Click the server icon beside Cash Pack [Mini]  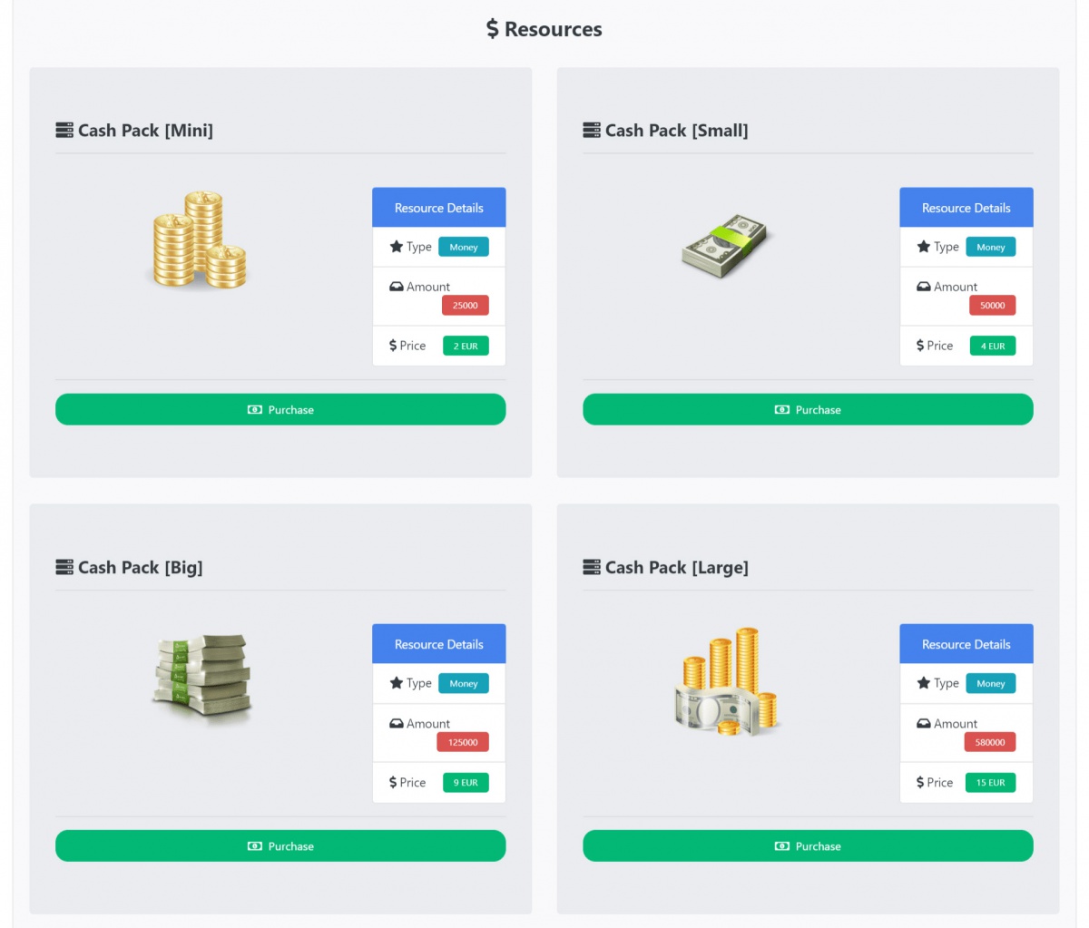(64, 131)
